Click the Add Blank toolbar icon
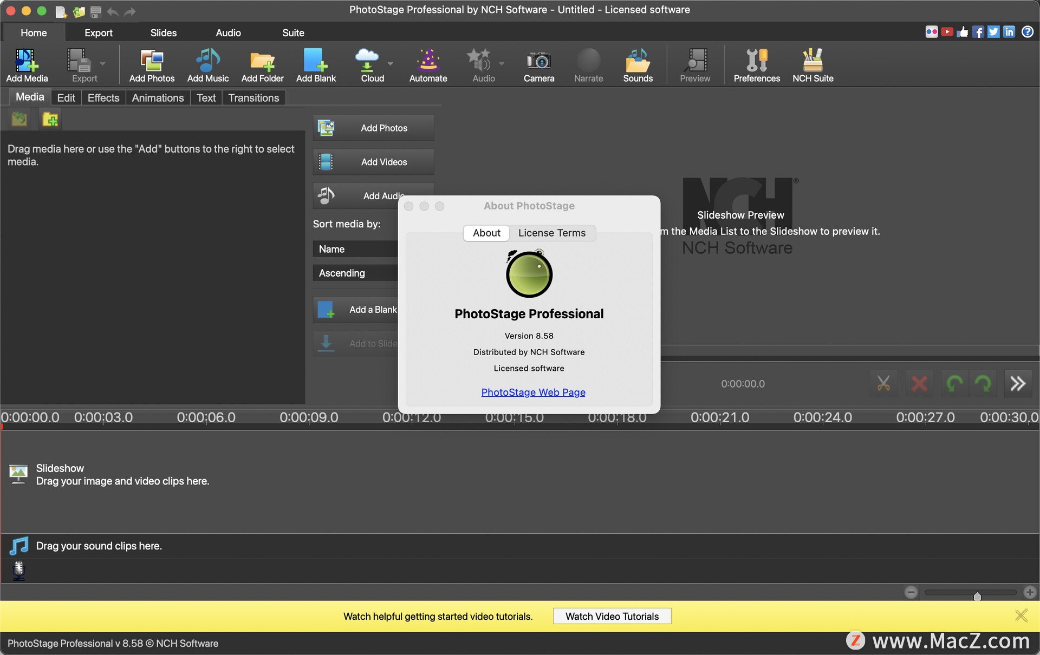1040x655 pixels. [316, 65]
